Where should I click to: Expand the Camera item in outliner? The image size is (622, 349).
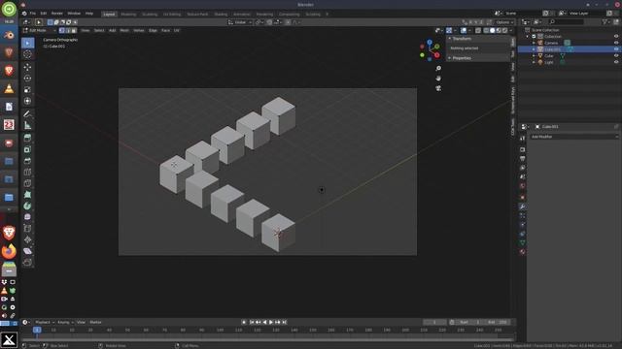534,43
